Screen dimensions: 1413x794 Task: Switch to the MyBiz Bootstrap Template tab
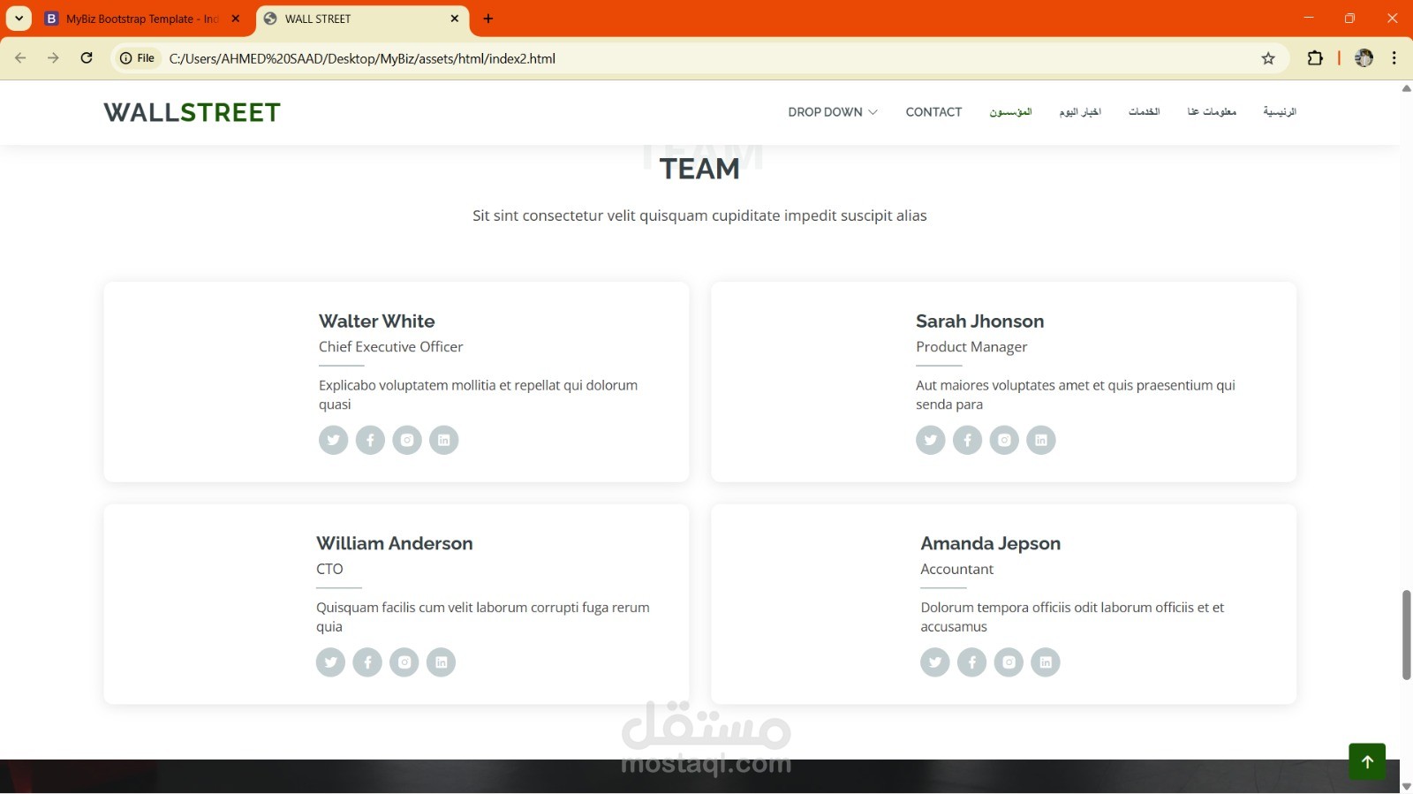pos(141,19)
